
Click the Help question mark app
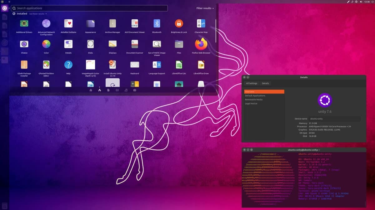(x=68, y=65)
